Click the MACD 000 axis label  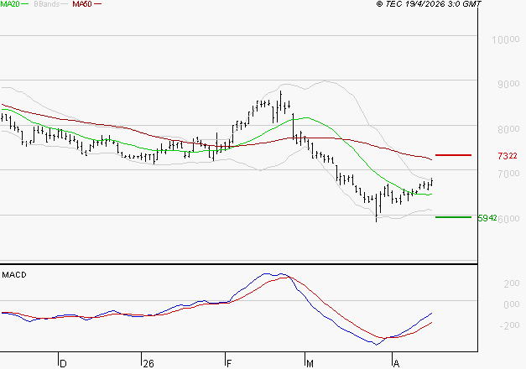pos(512,304)
